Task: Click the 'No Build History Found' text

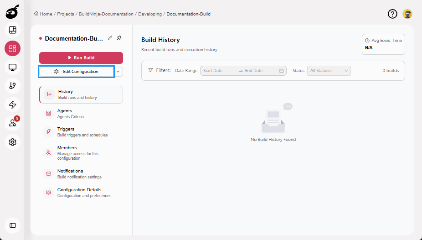Action: [273, 140]
